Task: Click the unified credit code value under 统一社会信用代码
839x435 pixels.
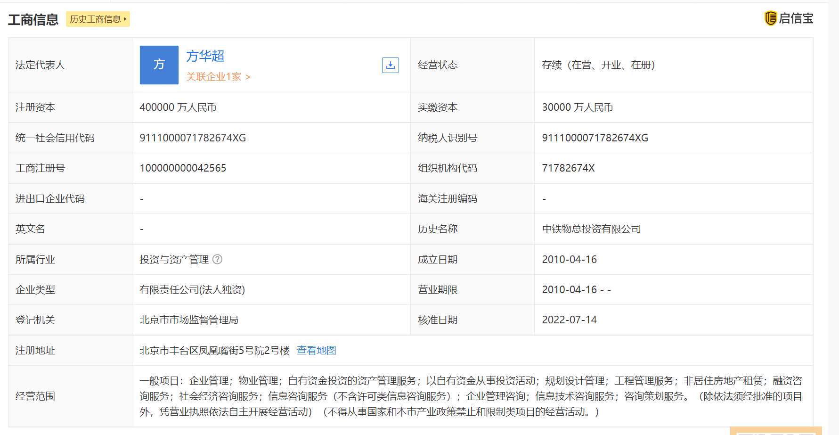Action: [193, 138]
